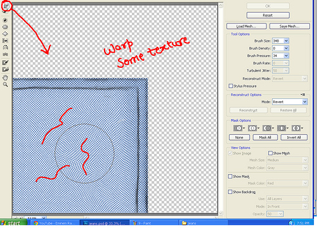Open the Mode dropdown showing Revert in Reconstruct Options
The height and width of the screenshot is (235, 317).
click(x=290, y=102)
